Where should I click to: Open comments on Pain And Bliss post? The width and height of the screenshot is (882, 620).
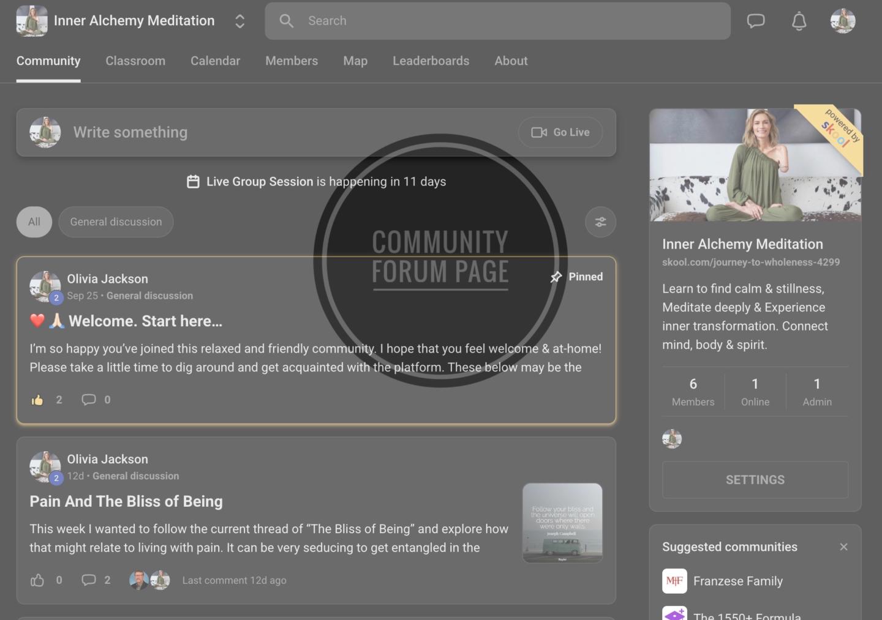coord(89,580)
